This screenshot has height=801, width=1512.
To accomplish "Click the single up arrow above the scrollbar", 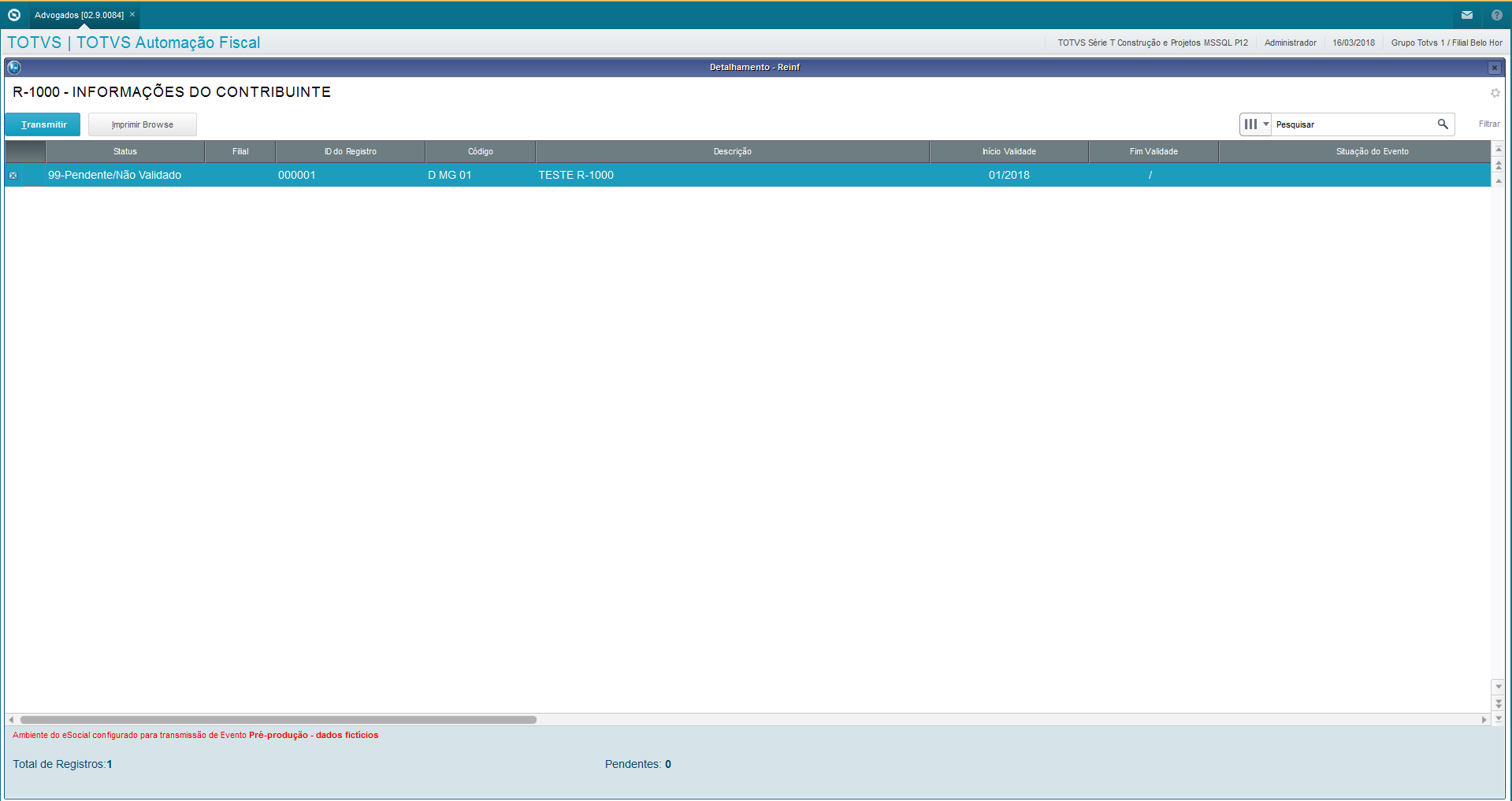I will tap(1499, 181).
